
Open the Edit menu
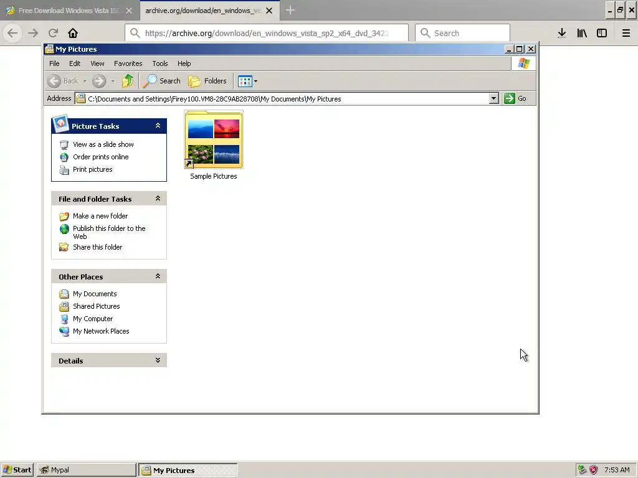75,63
